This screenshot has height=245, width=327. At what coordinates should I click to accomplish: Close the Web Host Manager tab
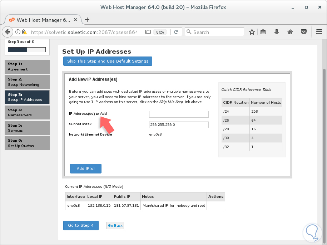tap(75, 20)
